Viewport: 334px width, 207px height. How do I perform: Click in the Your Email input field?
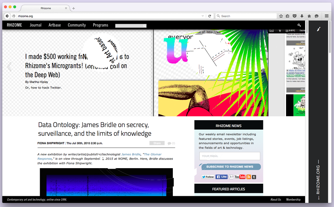230,156
